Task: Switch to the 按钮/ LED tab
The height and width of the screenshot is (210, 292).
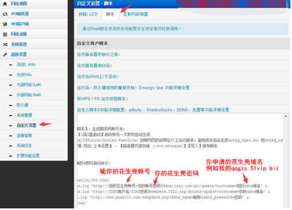Action: (89, 14)
